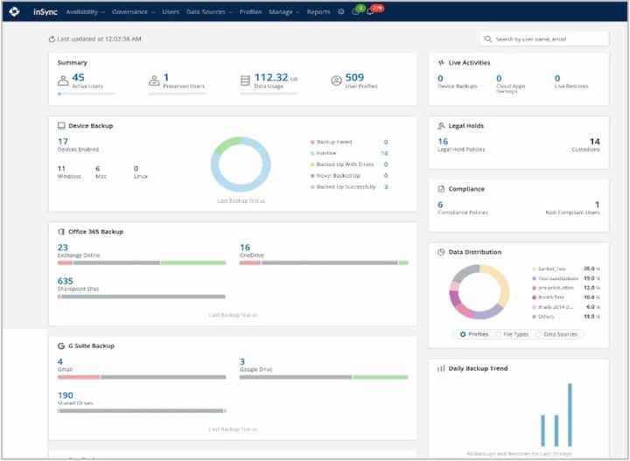This screenshot has height=461, width=630.
Task: Click the 14 Custodians value
Action: click(x=595, y=142)
